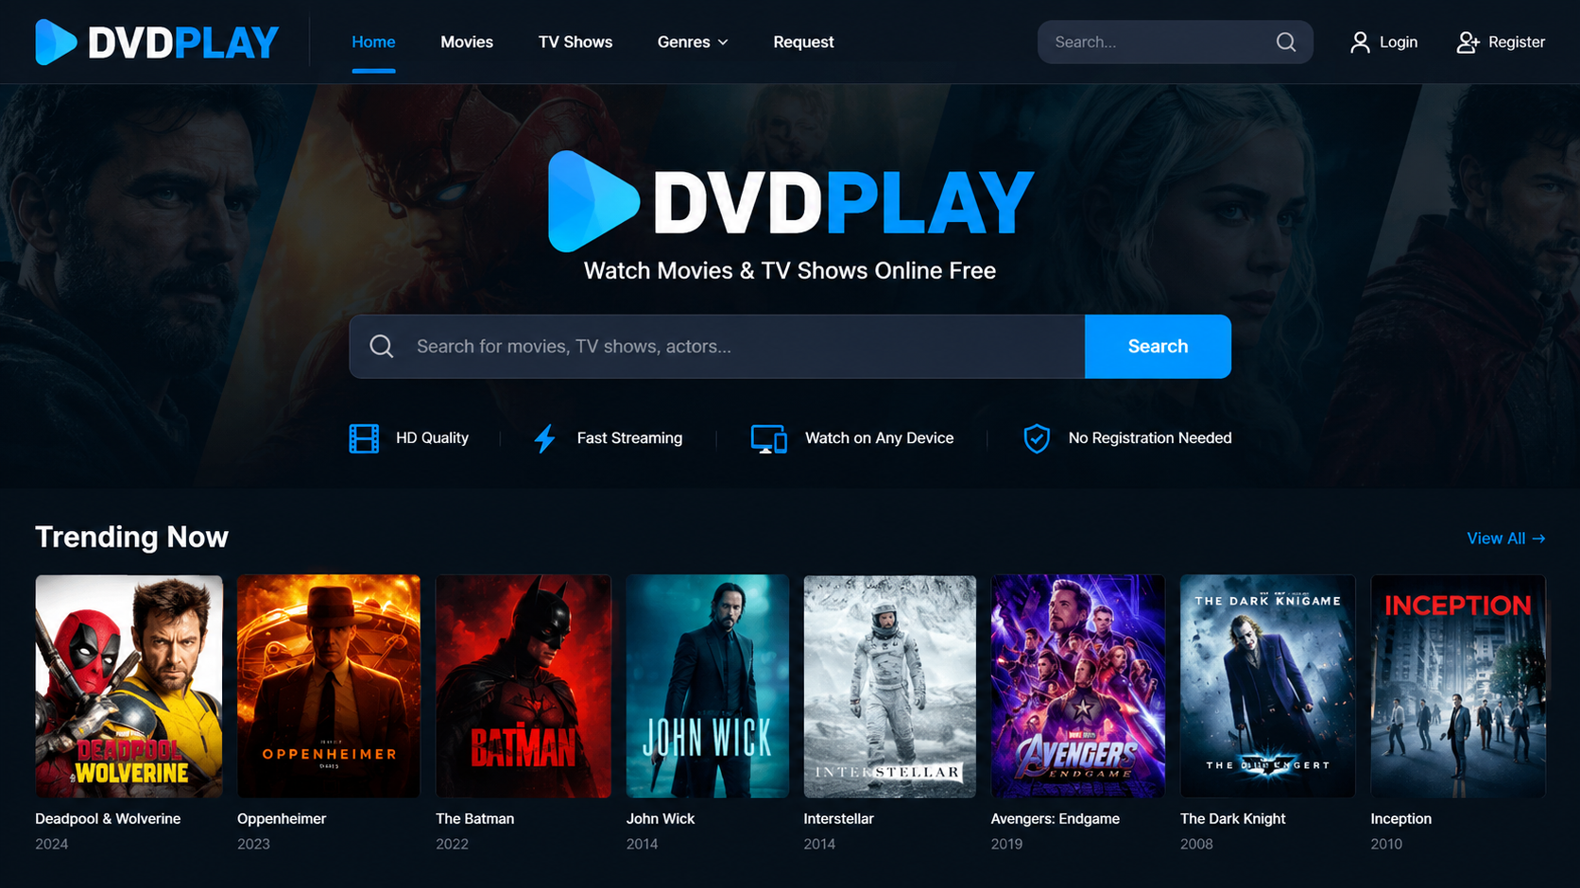1580x888 pixels.
Task: Click the HD Quality label
Action: (x=432, y=438)
